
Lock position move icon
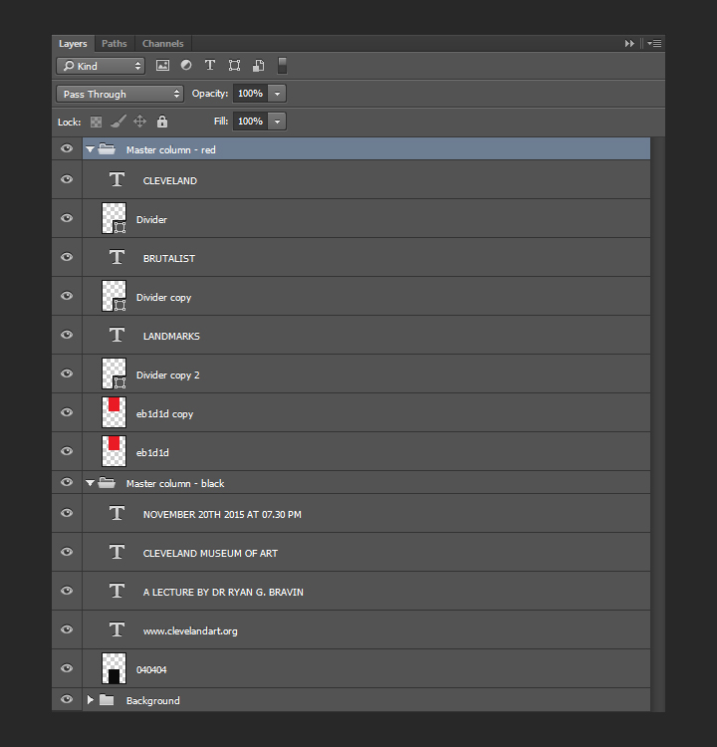(x=139, y=122)
